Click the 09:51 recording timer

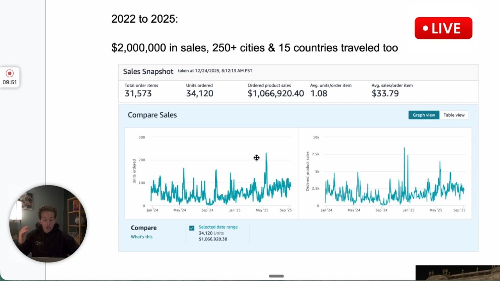click(10, 82)
